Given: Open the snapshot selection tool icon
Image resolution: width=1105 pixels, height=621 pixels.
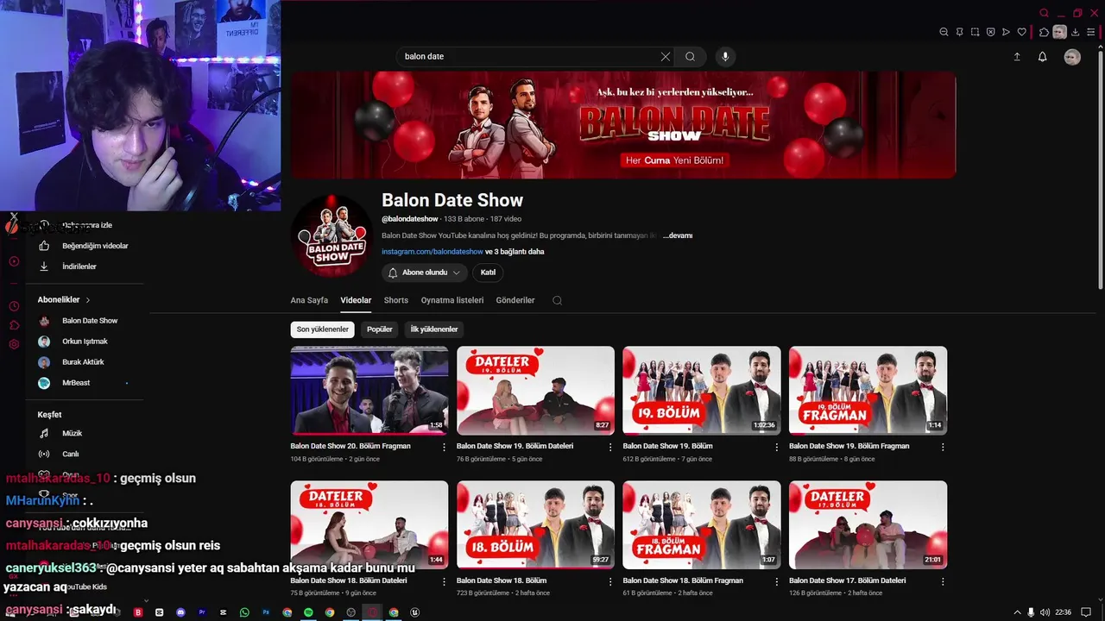Looking at the screenshot, I should click(x=975, y=32).
